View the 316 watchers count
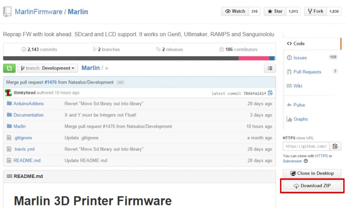This screenshot has width=347, height=209. click(254, 11)
